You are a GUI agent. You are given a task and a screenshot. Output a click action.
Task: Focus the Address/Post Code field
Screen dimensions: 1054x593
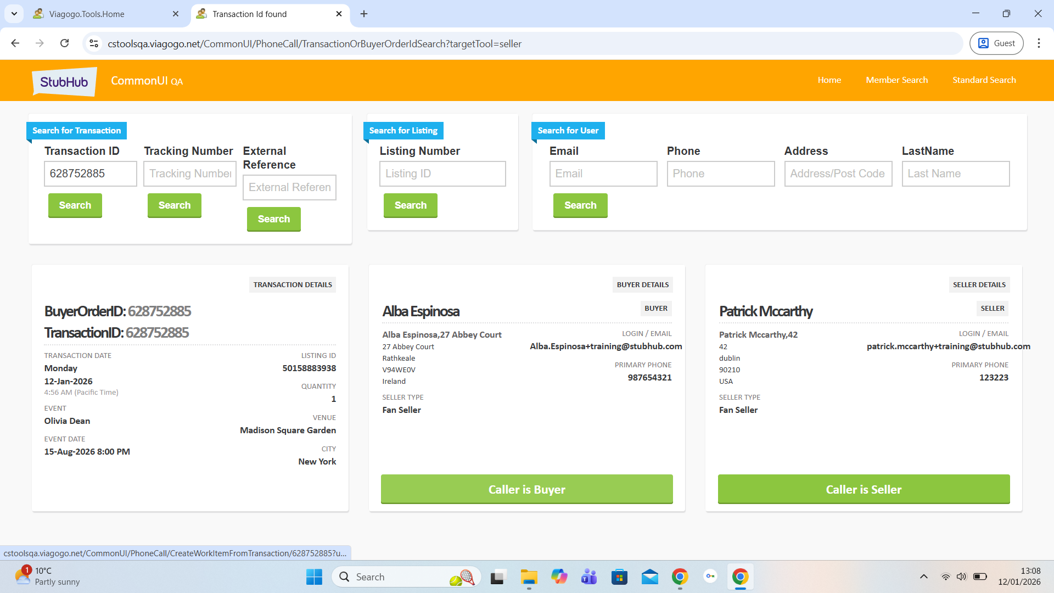tap(838, 174)
